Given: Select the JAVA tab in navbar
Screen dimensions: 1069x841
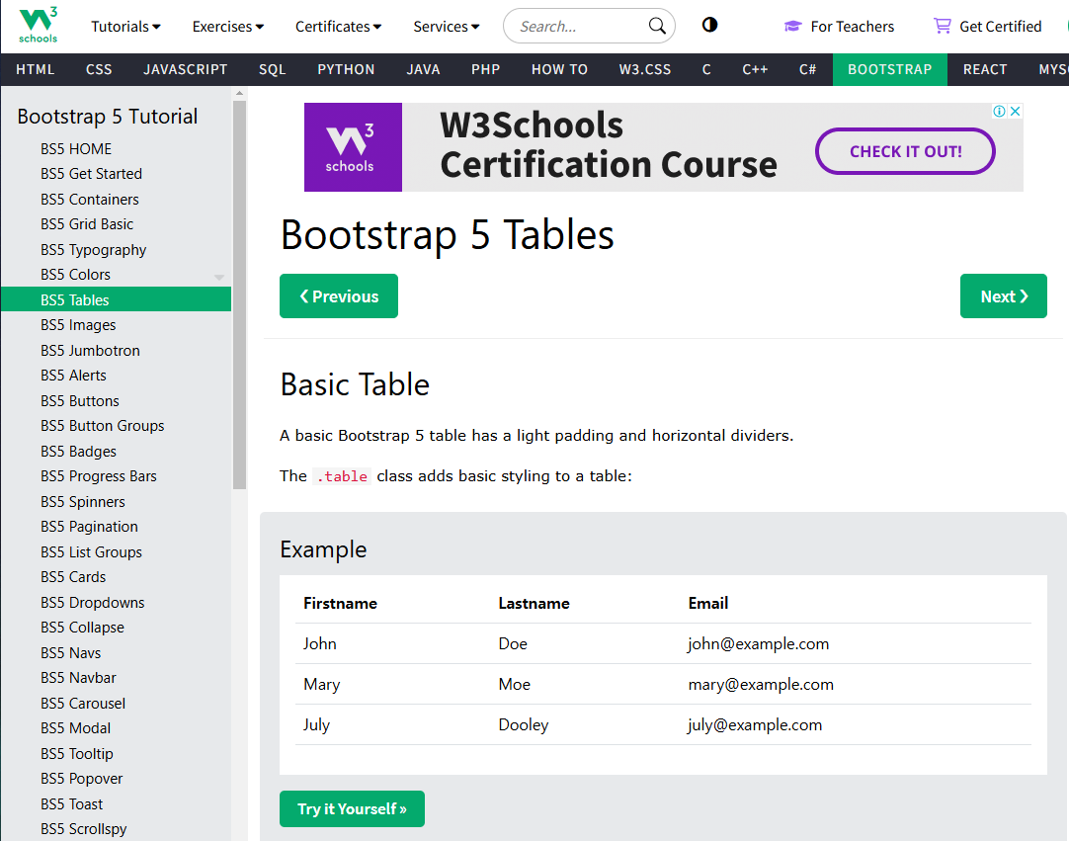Looking at the screenshot, I should click(x=423, y=69).
